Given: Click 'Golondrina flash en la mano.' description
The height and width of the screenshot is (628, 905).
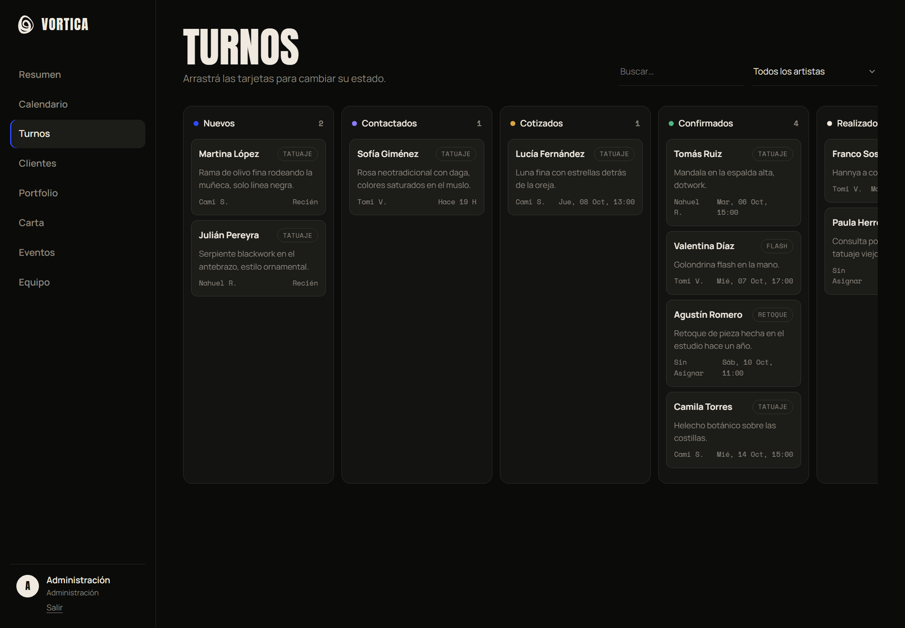Looking at the screenshot, I should 726,265.
